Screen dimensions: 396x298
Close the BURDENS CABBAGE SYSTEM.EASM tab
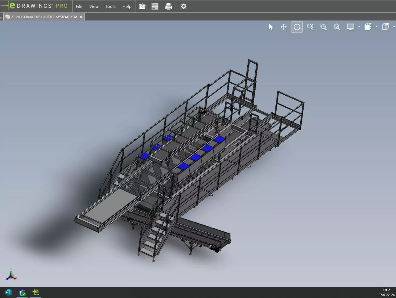(81, 17)
